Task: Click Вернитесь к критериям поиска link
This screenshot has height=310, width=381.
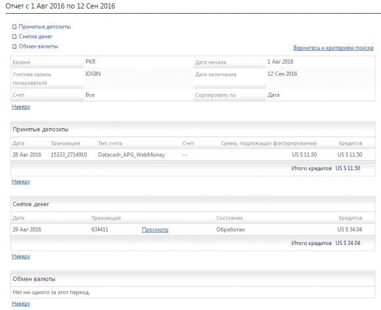Action: tap(334, 48)
